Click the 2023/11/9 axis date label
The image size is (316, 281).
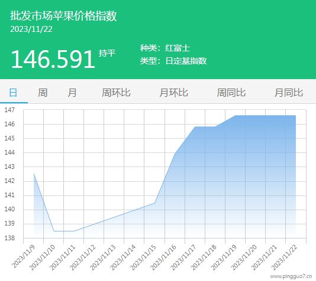pos(23,257)
